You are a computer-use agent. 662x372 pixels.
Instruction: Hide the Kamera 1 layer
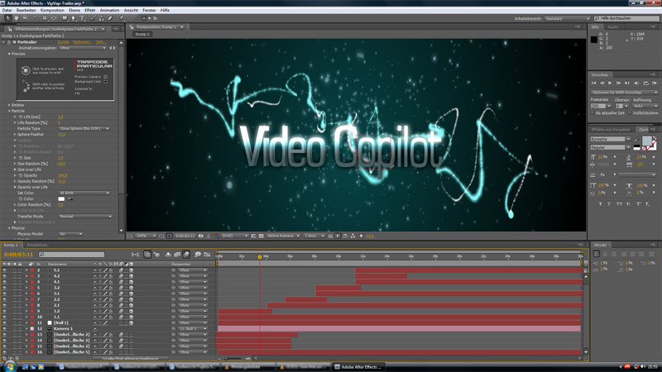click(5, 328)
